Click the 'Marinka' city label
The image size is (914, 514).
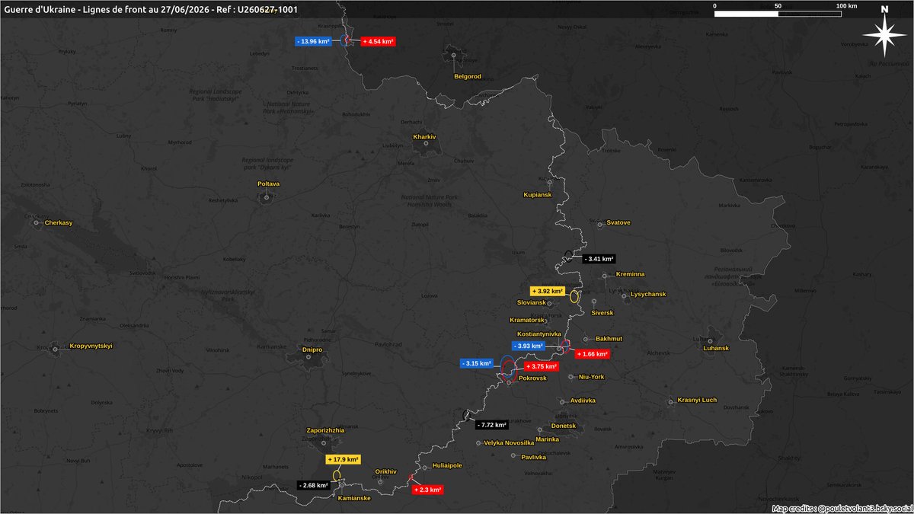[x=547, y=439]
